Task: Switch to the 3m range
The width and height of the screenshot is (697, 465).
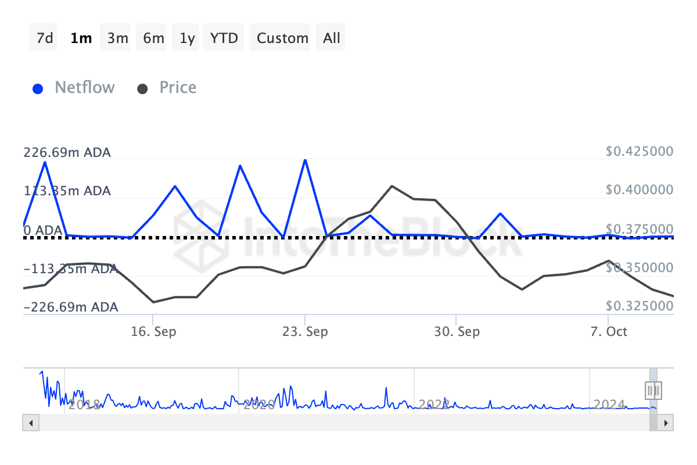Action: pos(117,38)
